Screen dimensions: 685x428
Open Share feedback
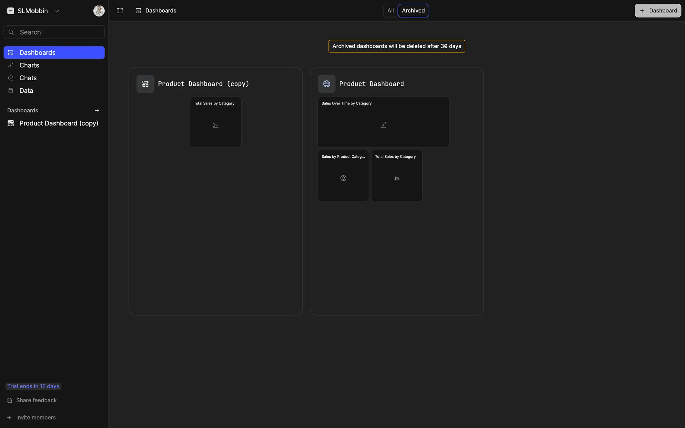36,400
